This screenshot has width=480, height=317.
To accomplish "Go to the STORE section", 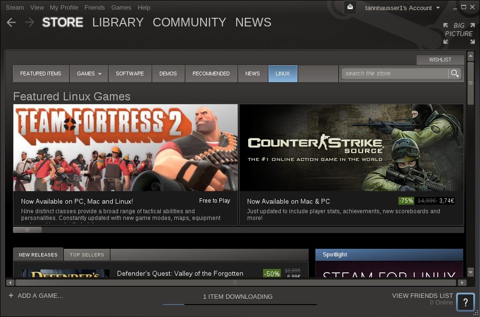I will point(63,23).
